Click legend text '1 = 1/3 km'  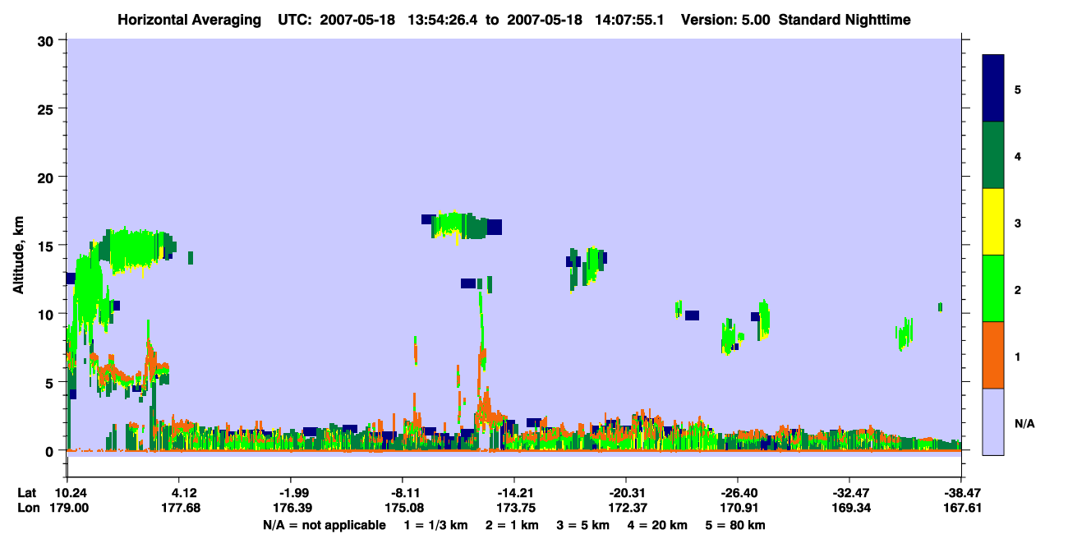pyautogui.click(x=435, y=525)
